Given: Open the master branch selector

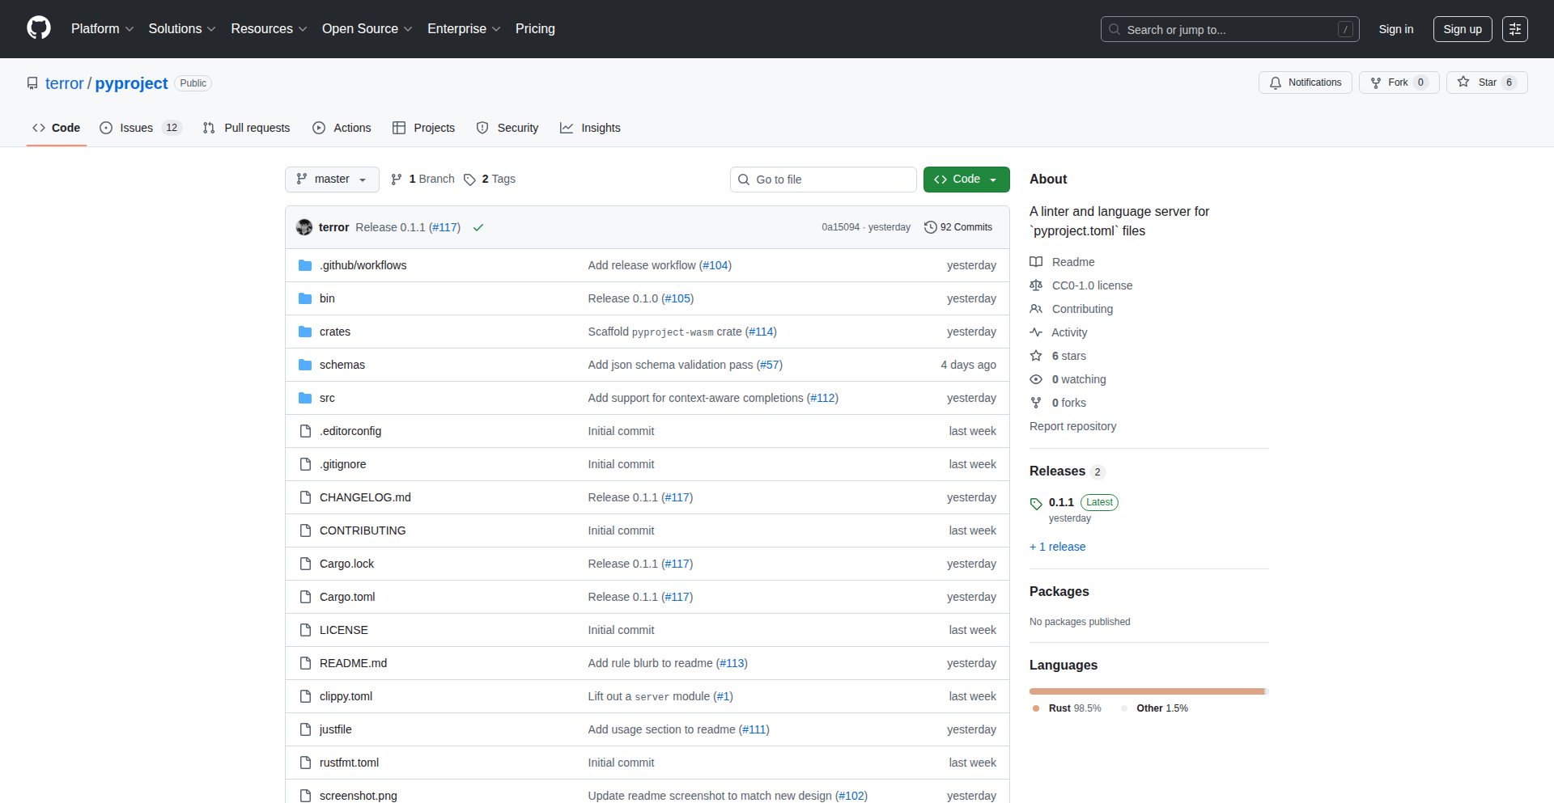Looking at the screenshot, I should [332, 179].
